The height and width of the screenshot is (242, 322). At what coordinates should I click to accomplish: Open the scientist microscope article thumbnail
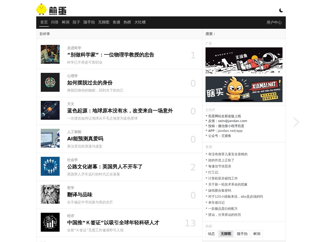point(50,54)
